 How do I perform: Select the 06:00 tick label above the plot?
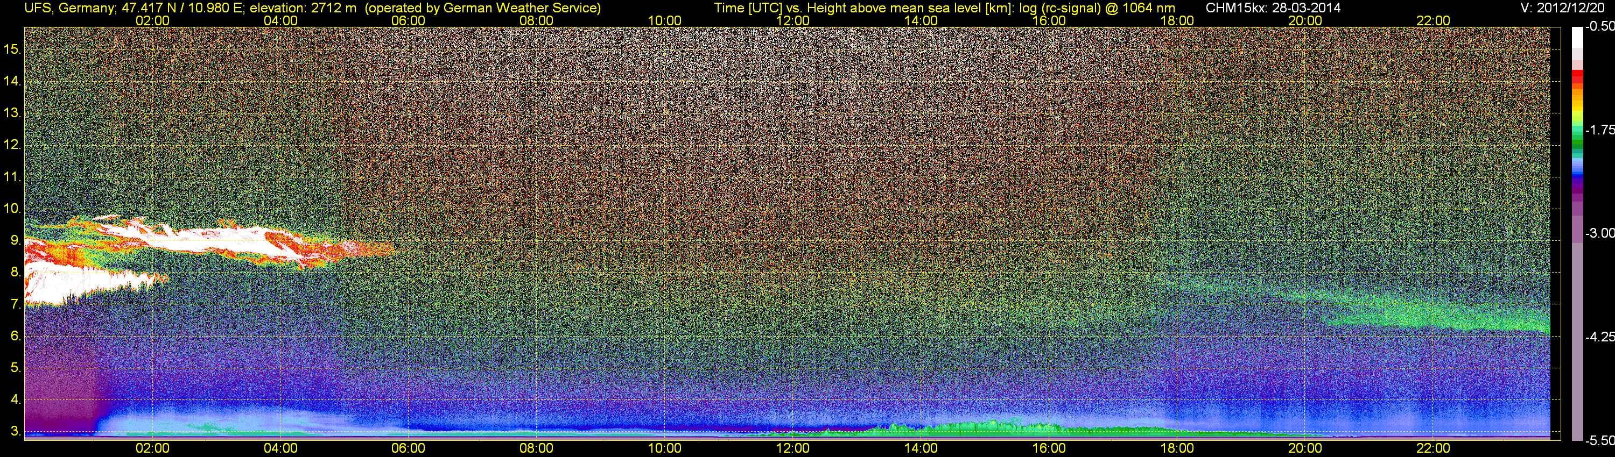pos(408,20)
